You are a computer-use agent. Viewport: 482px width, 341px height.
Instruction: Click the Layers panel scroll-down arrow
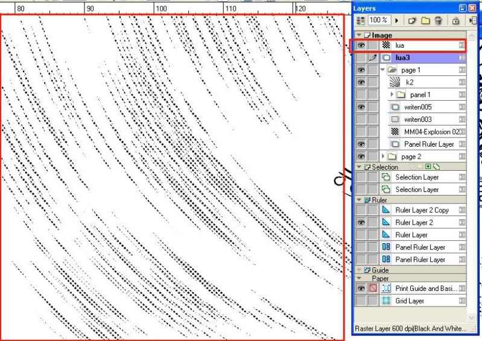coord(472,317)
